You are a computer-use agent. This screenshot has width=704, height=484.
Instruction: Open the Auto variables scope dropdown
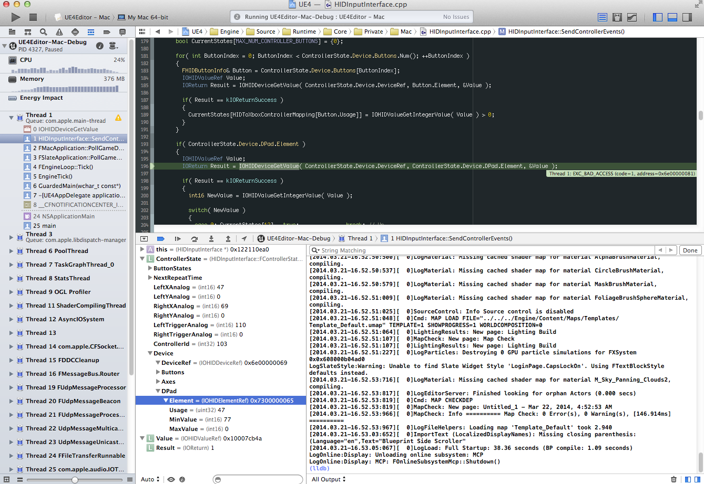coord(150,479)
